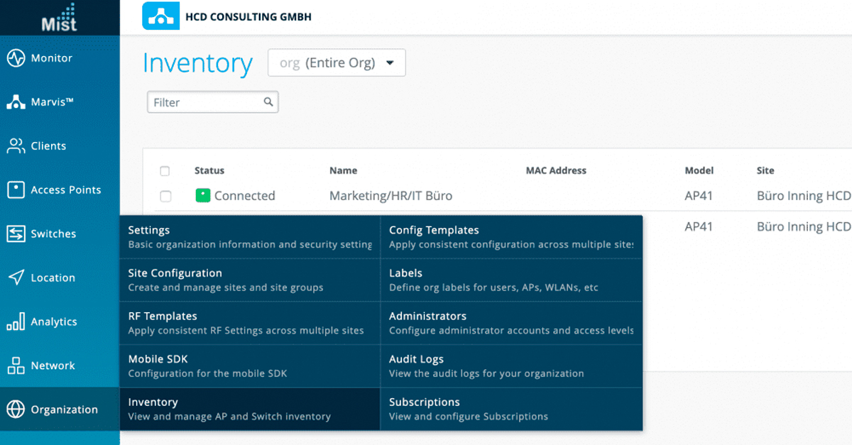
Task: Click the magnifier icon in Filter box
Action: point(268,102)
